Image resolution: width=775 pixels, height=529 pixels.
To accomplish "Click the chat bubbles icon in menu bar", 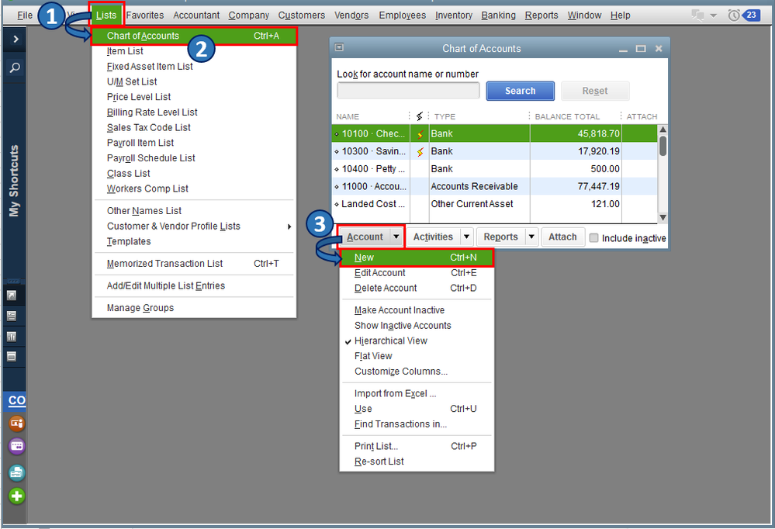I will click(x=697, y=16).
